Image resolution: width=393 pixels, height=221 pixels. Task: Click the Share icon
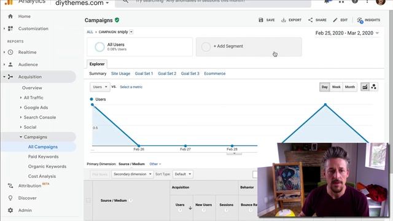310,20
